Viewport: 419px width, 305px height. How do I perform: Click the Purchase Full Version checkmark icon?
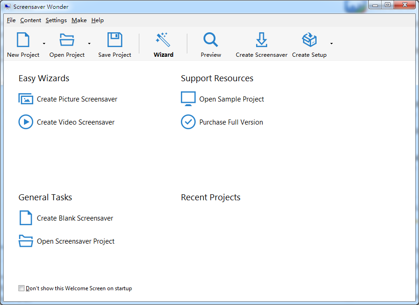click(188, 122)
